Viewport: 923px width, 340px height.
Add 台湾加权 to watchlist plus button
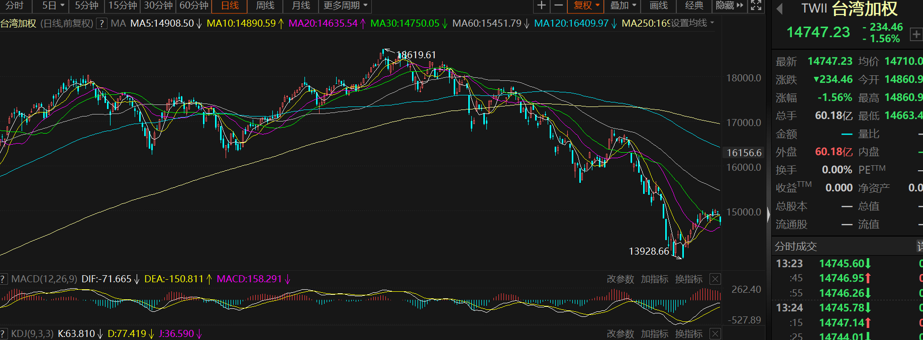pyautogui.click(x=916, y=34)
